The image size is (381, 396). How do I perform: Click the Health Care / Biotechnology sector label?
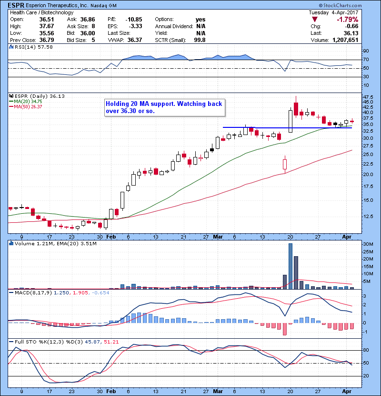pos(42,12)
